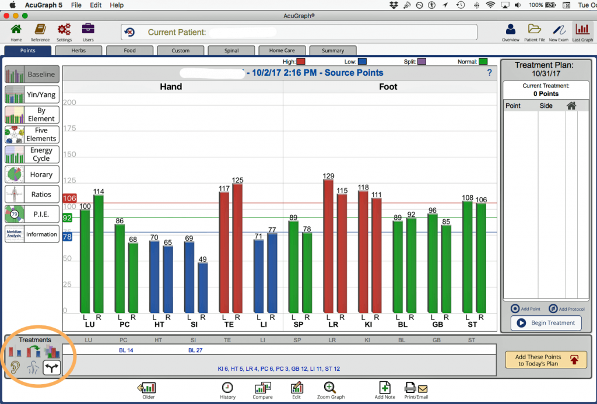
Task: Switch to the Ratios view
Action: [32, 194]
